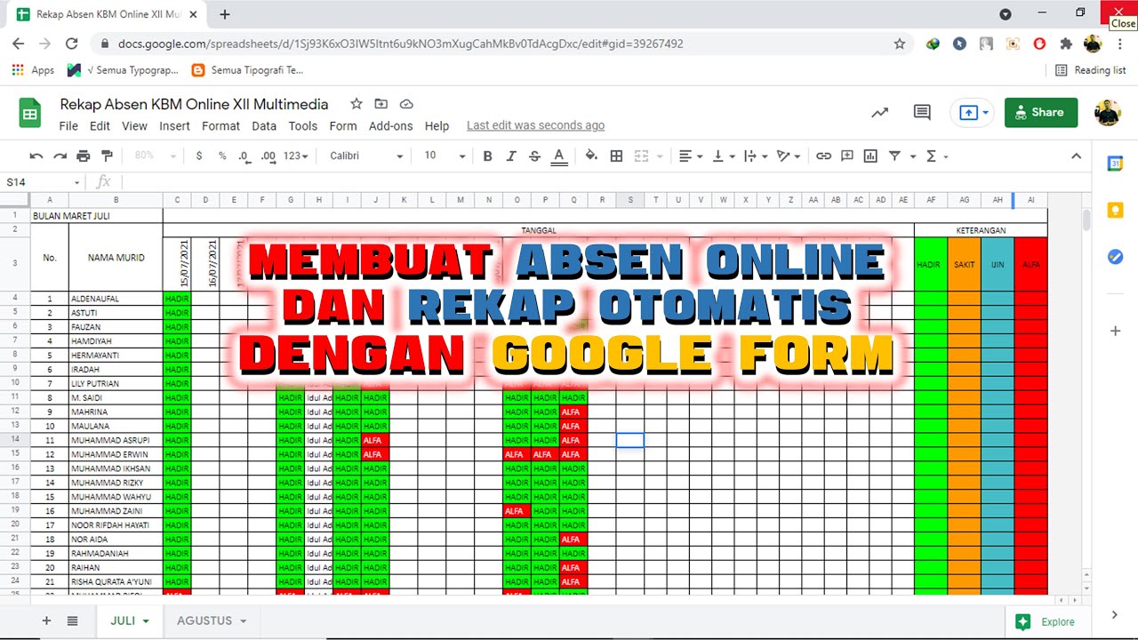The height and width of the screenshot is (640, 1138).
Task: Toggle Italic formatting
Action: click(x=511, y=156)
